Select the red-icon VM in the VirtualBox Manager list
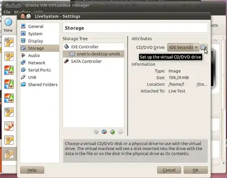 pyautogui.click(x=9, y=126)
